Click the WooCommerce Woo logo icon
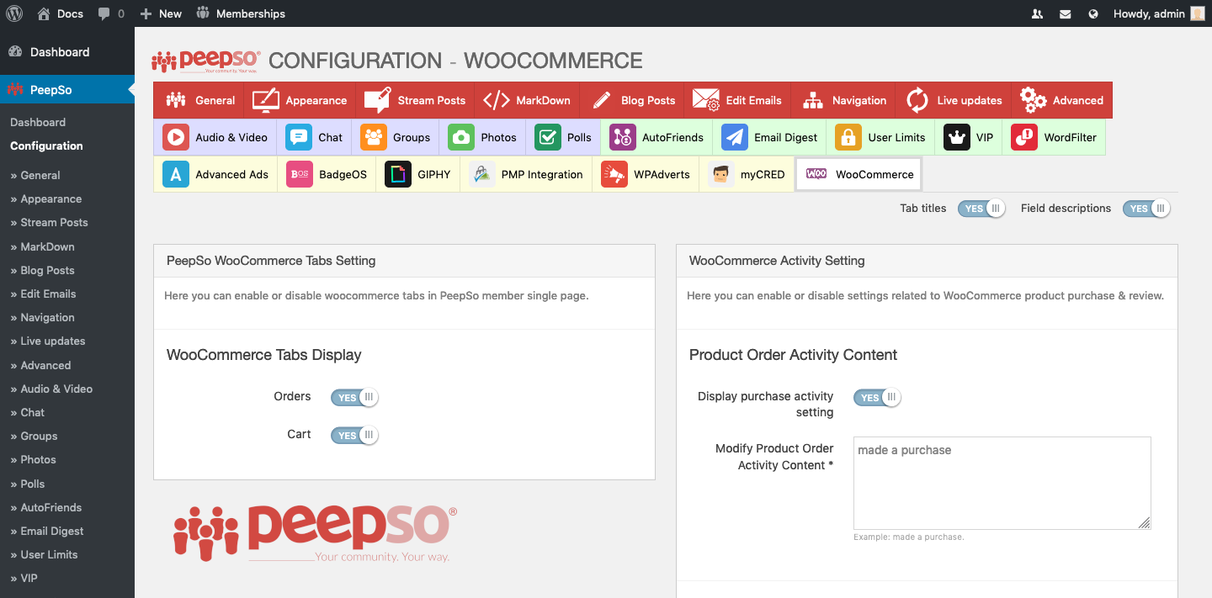 (816, 174)
